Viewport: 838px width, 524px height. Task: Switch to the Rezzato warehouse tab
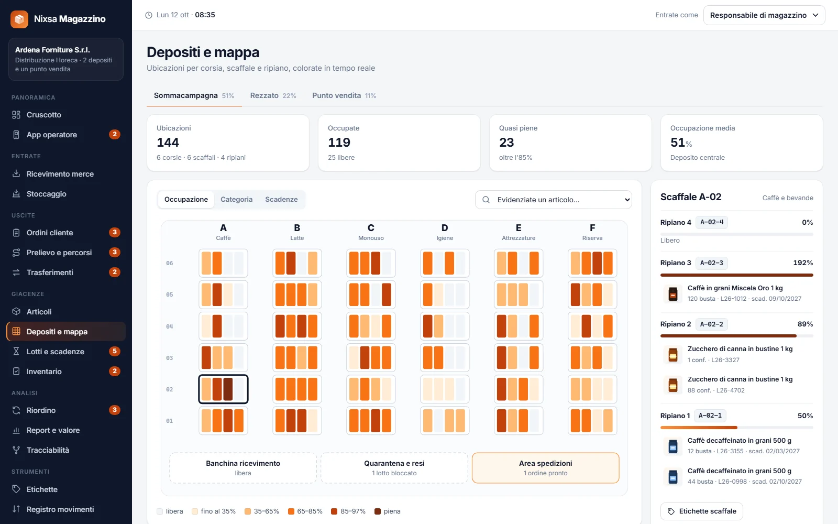(273, 95)
